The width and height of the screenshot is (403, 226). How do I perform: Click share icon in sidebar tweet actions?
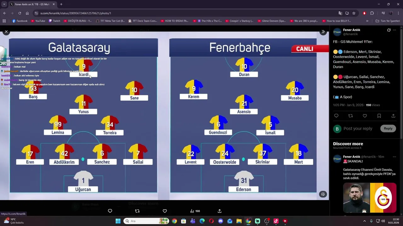393,116
